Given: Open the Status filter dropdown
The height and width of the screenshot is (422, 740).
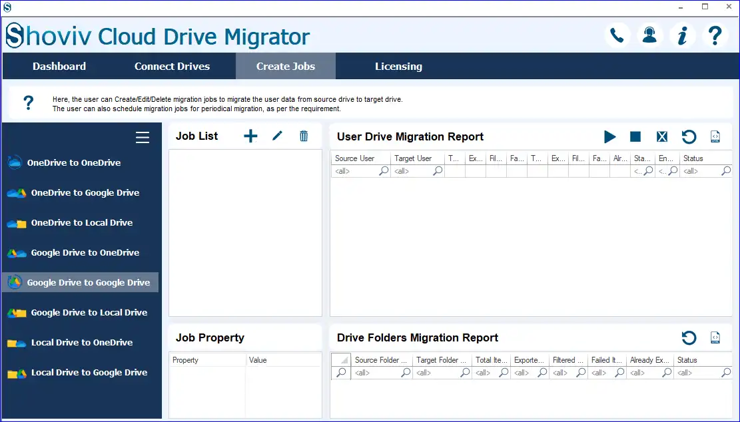Looking at the screenshot, I should tap(725, 170).
